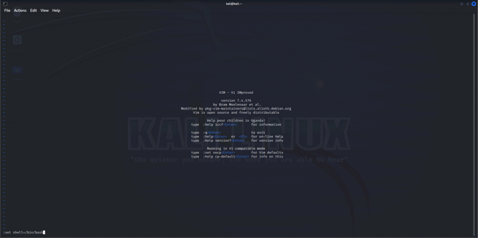Click the ':q<Enter>' to exit line
478x238 pixels.
[x=228, y=133]
